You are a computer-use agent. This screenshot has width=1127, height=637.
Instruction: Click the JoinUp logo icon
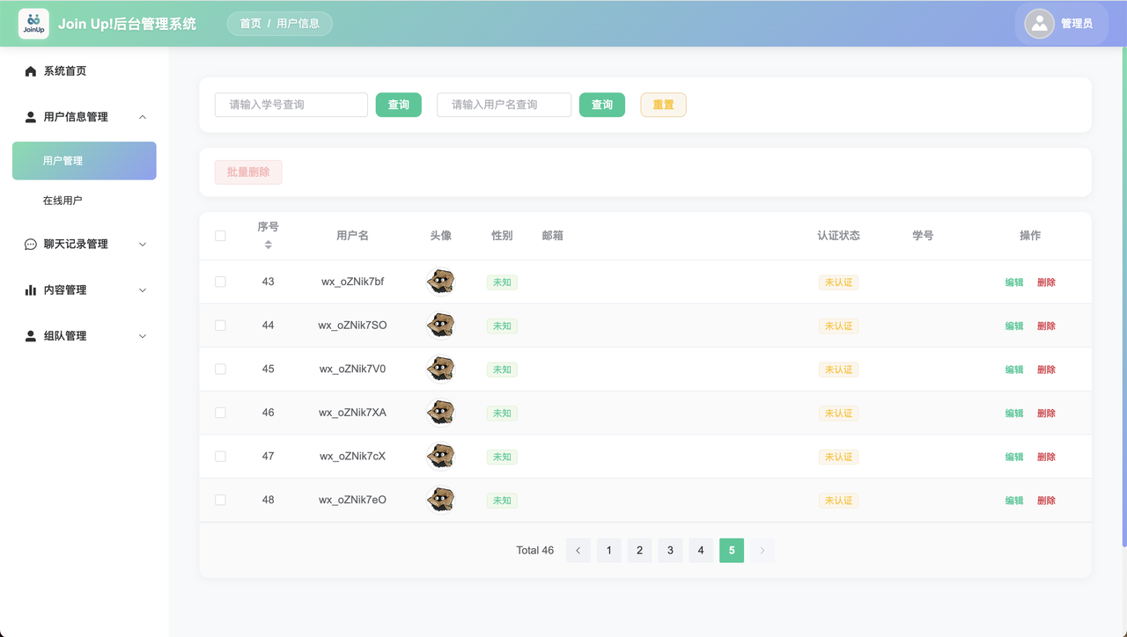[33, 24]
